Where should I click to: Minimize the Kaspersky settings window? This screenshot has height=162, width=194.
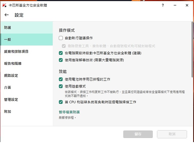tap(175, 5)
